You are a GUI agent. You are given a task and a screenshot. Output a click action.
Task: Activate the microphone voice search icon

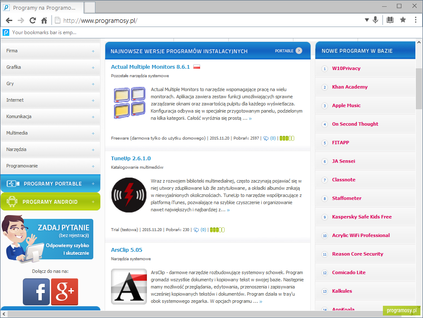pos(375,20)
